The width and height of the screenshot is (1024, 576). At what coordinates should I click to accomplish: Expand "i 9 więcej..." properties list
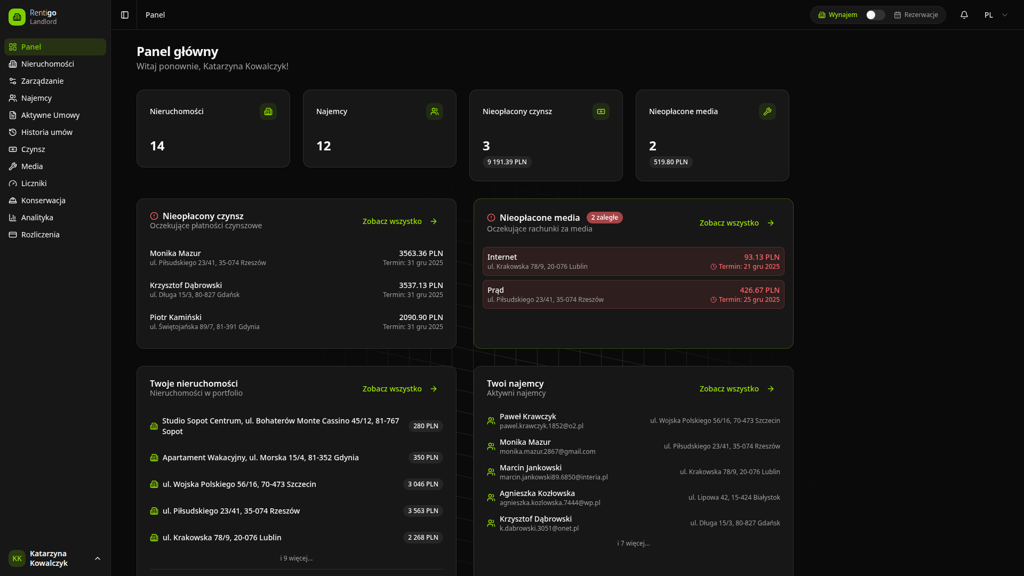click(296, 558)
